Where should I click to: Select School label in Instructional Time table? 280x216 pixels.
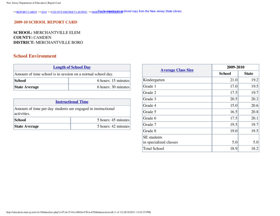point(20,120)
